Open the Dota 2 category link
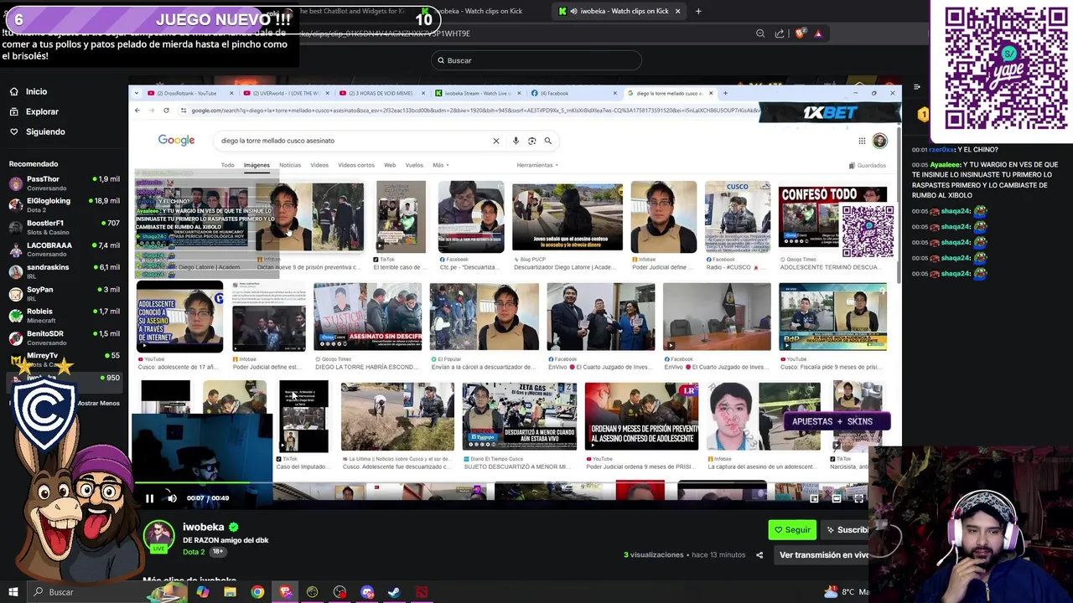 pyautogui.click(x=194, y=552)
